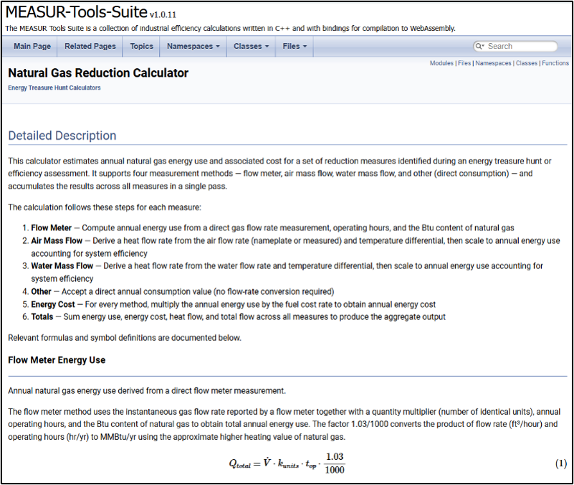Open the Related Pages tab
The image size is (574, 485).
coord(90,46)
